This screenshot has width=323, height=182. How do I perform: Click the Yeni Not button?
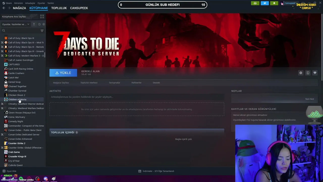(x=310, y=99)
